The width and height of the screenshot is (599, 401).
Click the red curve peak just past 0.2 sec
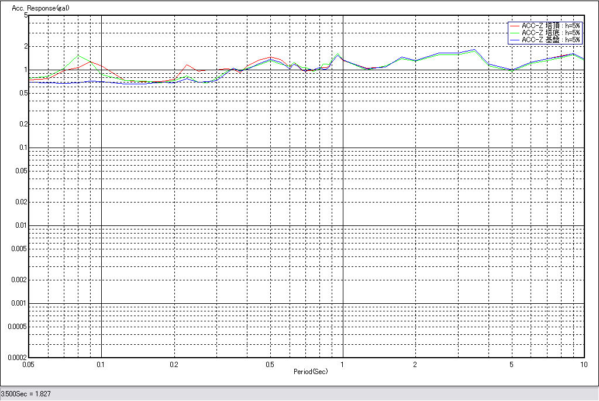point(187,65)
